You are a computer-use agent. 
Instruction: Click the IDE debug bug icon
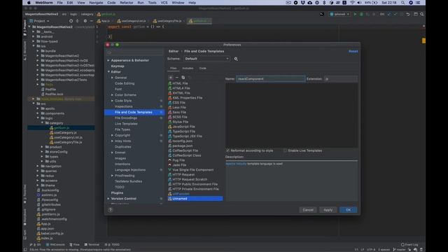(361, 14)
